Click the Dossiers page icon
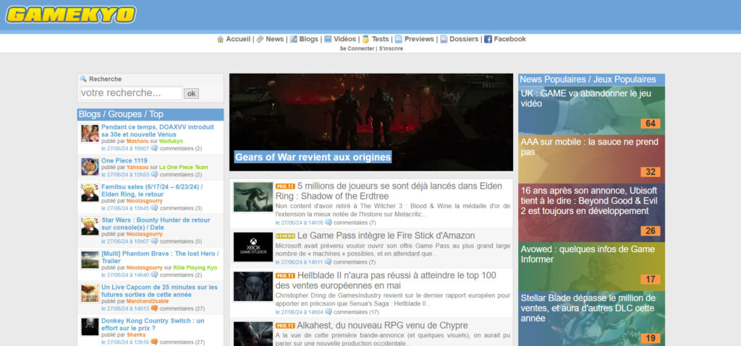The width and height of the screenshot is (741, 346). point(444,39)
